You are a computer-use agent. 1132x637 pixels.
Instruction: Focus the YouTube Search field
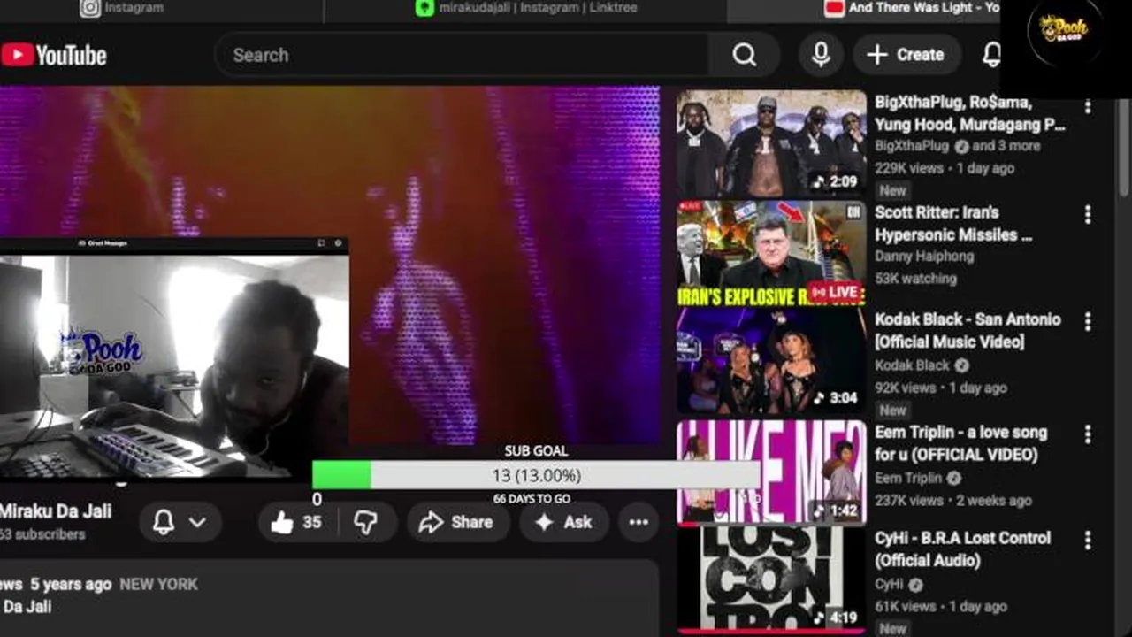pyautogui.click(x=461, y=55)
